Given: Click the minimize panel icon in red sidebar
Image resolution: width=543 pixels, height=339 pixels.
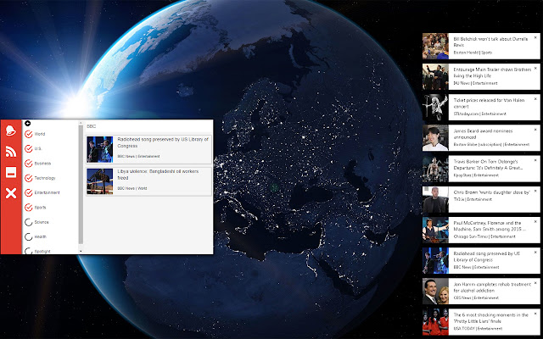Looking at the screenshot, I should [11, 172].
